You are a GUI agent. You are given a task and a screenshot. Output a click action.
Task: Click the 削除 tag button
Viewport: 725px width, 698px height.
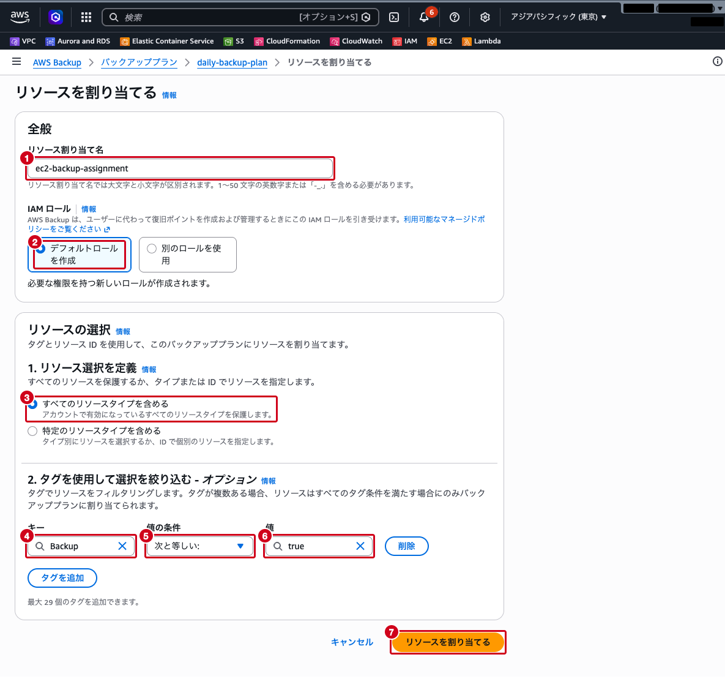[407, 546]
